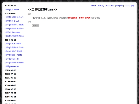139x104 pixels.
Task: Open the [分享]Chrome H article link
Action: (x=12, y=59)
